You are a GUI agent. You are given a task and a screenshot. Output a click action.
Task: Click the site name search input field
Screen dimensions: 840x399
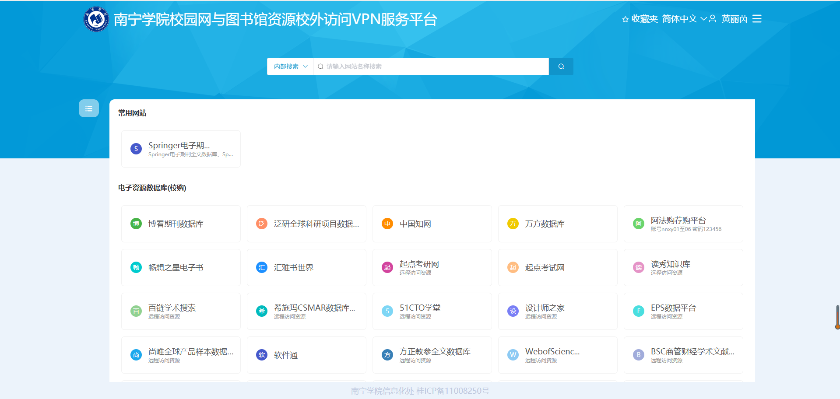(x=431, y=66)
